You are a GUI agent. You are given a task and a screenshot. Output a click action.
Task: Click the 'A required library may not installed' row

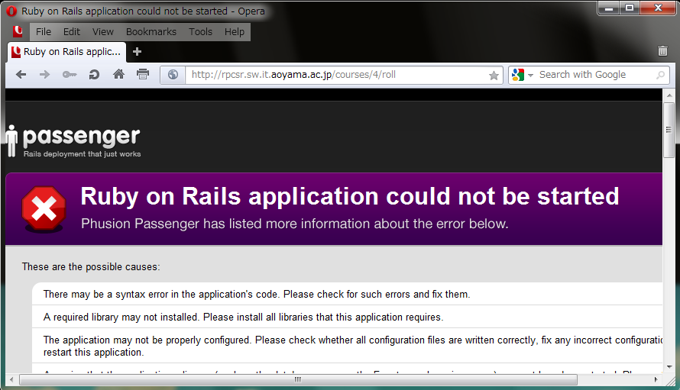click(x=347, y=317)
